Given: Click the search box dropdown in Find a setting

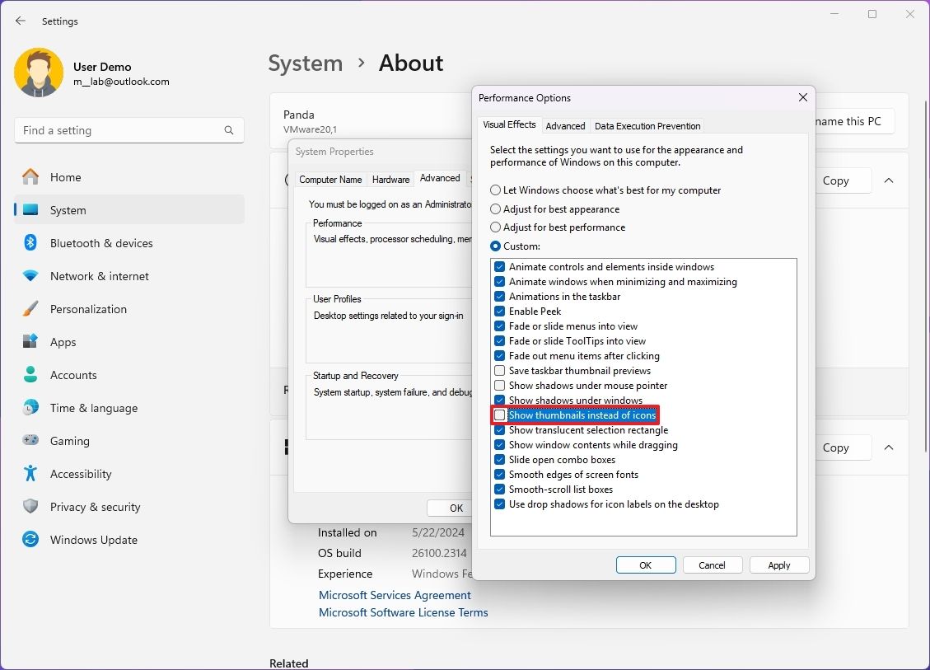Looking at the screenshot, I should (228, 130).
